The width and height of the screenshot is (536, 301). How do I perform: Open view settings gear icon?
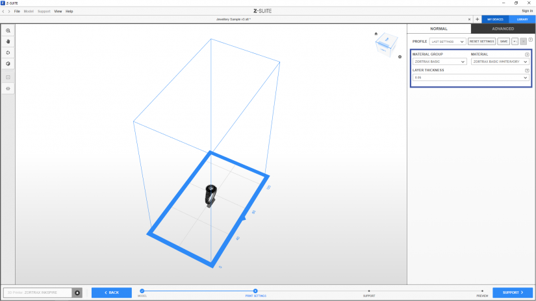tap(400, 57)
